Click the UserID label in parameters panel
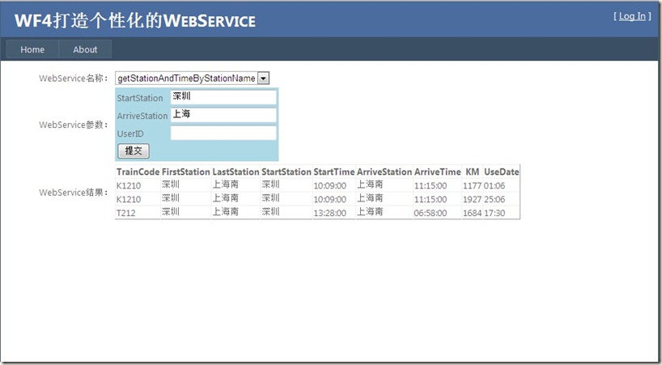 [x=130, y=134]
